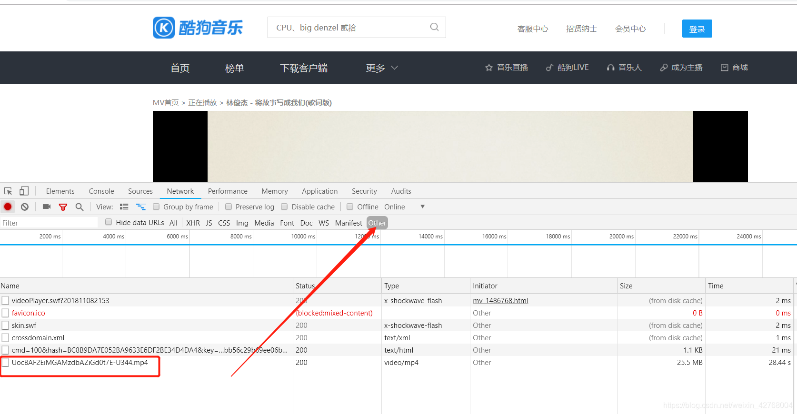
Task: Filter requests by Media
Action: pyautogui.click(x=264, y=223)
